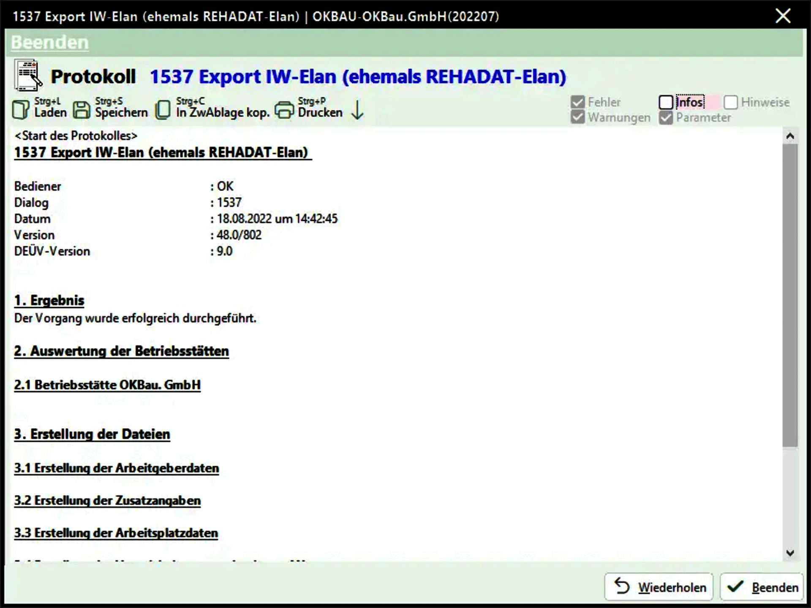Click scrollbar up arrow

pos(790,136)
